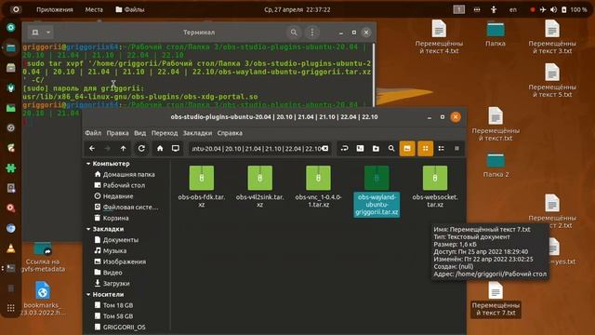Search files with magnifier icon
The height and width of the screenshot is (335, 595).
click(391, 149)
